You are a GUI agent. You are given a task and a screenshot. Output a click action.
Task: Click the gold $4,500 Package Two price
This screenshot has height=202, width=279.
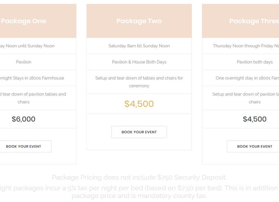coord(139,104)
